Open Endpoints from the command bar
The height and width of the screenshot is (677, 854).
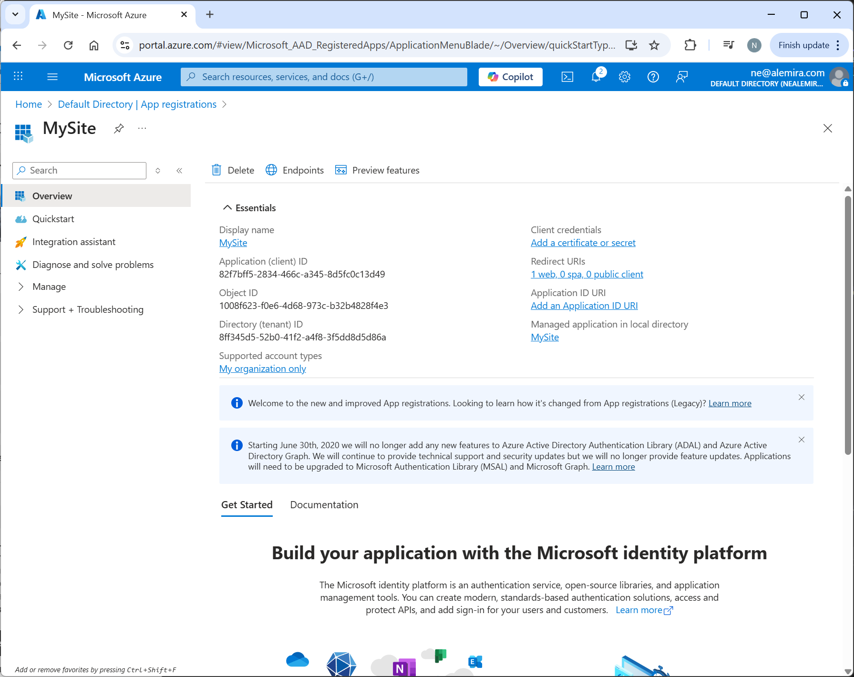[295, 170]
